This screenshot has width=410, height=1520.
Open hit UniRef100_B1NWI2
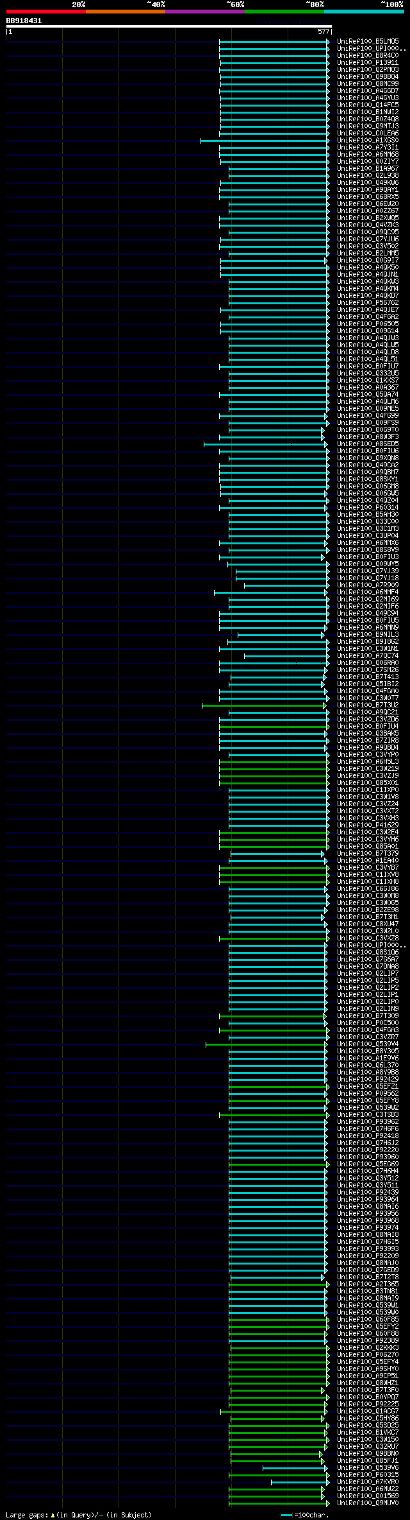(368, 112)
